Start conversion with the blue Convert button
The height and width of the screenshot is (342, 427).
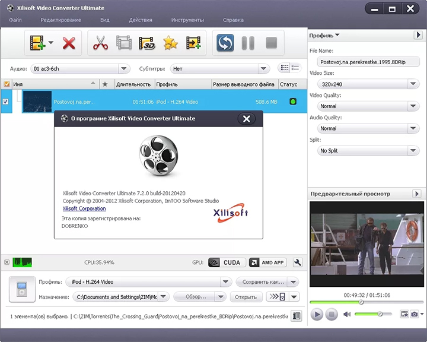pyautogui.click(x=225, y=43)
